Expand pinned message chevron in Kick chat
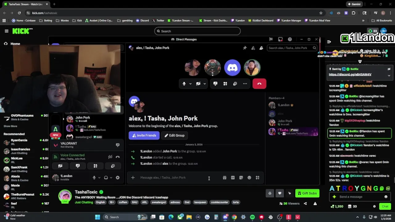This screenshot has width=395, height=222. (x=389, y=75)
